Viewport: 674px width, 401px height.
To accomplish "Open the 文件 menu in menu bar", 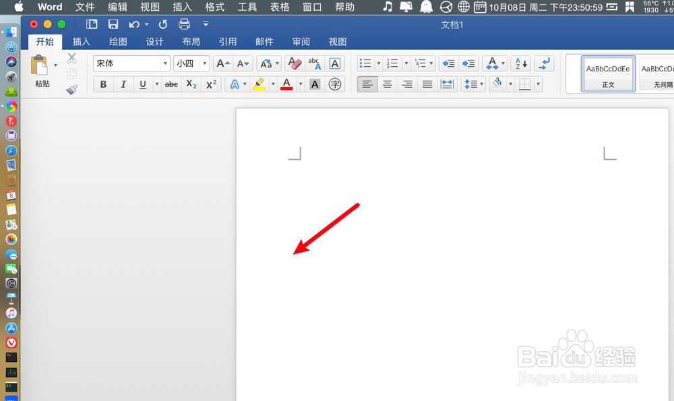I will [85, 7].
